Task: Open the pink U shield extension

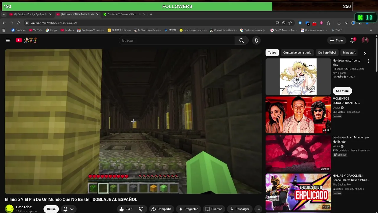Action: 321,23
